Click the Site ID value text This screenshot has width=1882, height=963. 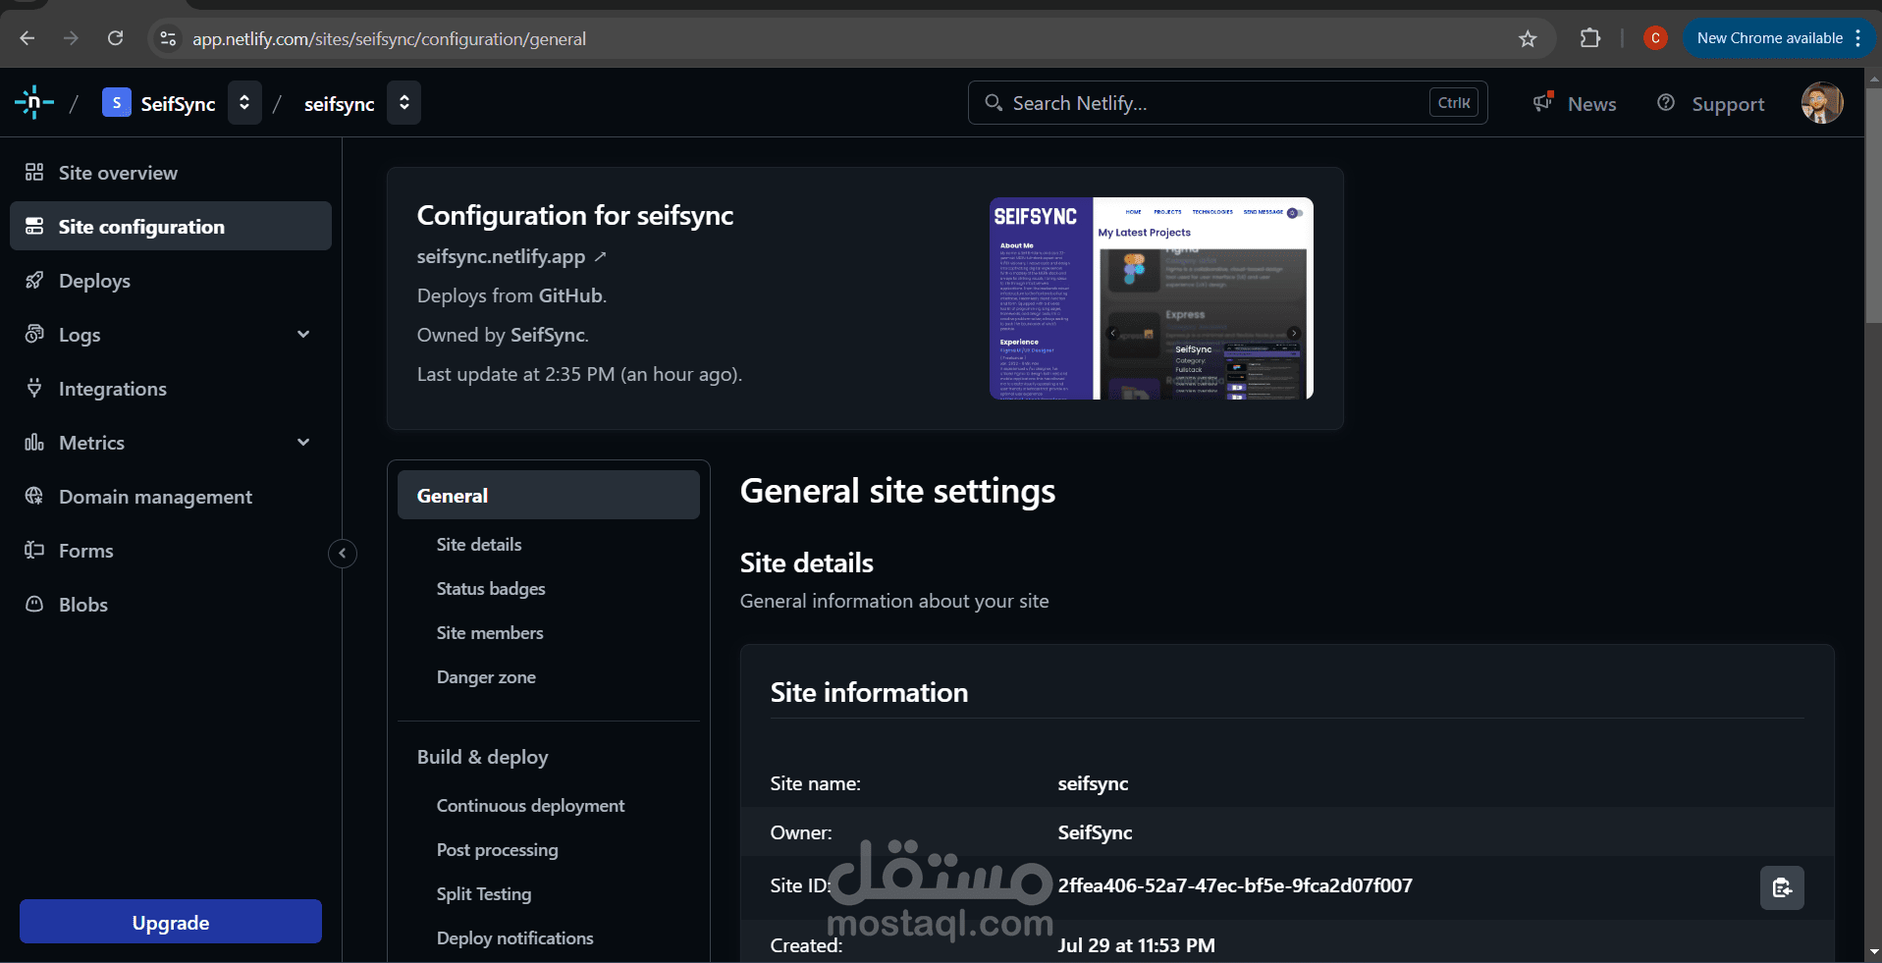tap(1235, 885)
